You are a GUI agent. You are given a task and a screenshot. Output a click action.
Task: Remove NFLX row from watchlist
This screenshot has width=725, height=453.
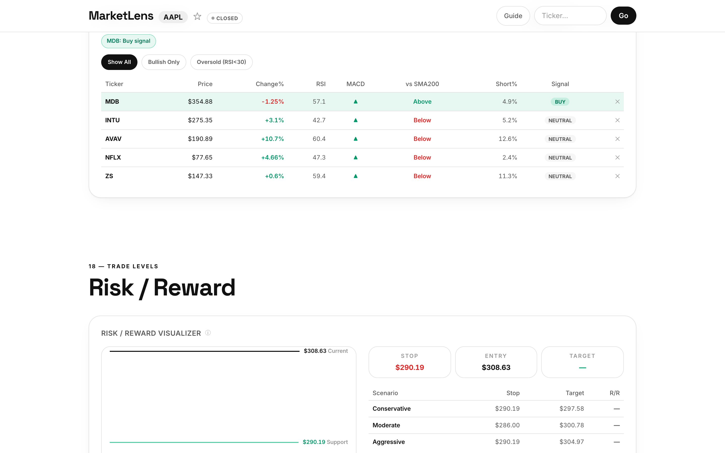click(618, 158)
